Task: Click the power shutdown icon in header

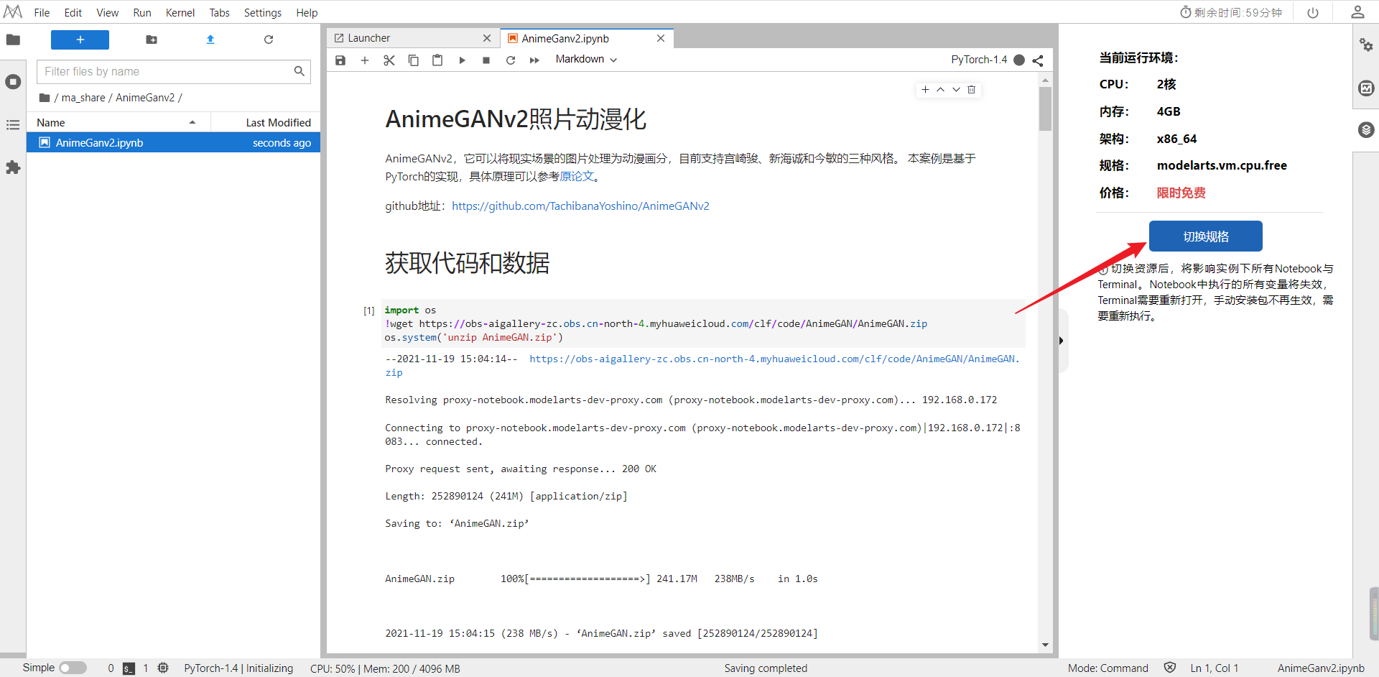Action: [1313, 13]
